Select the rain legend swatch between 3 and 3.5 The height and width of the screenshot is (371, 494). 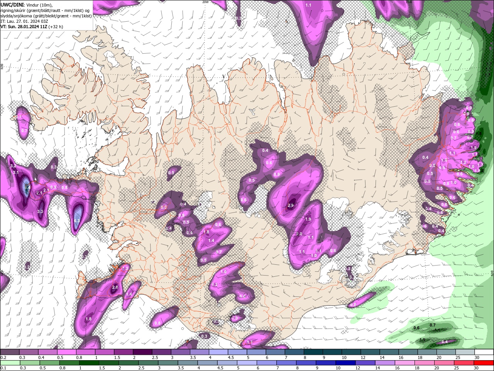click(x=167, y=363)
